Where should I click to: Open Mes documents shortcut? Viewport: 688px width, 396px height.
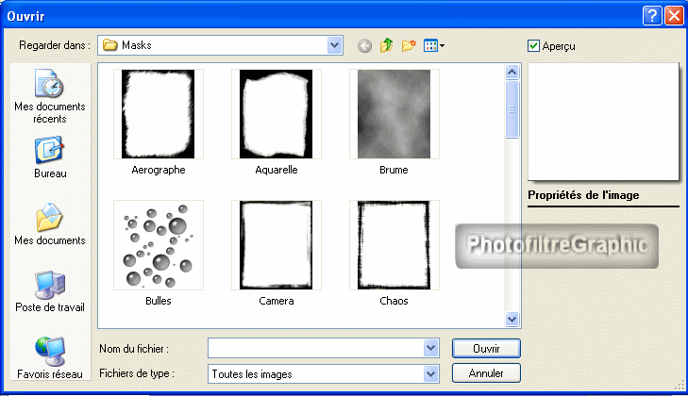point(48,225)
